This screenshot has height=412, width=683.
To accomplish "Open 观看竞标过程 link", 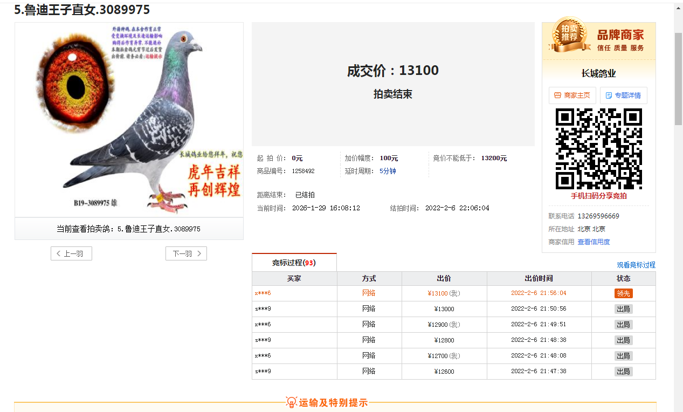I will 636,265.
